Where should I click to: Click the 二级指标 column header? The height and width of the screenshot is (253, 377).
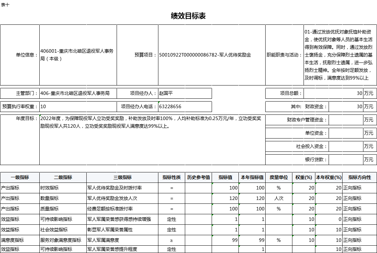tap(63, 177)
